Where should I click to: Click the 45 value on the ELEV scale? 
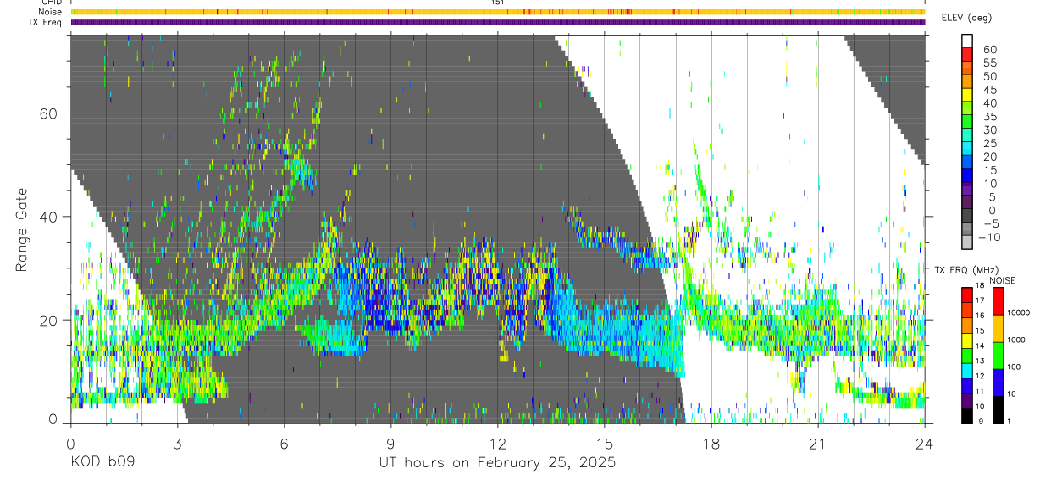pyautogui.click(x=990, y=90)
